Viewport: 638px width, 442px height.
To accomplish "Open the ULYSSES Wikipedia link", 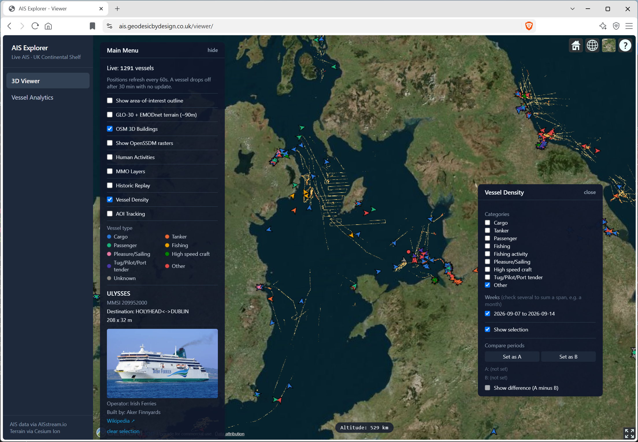I will tap(120, 421).
